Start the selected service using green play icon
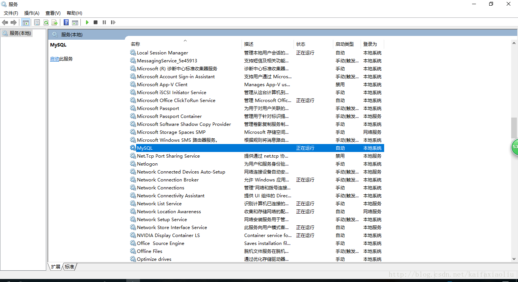The width and height of the screenshot is (518, 282). tap(87, 22)
